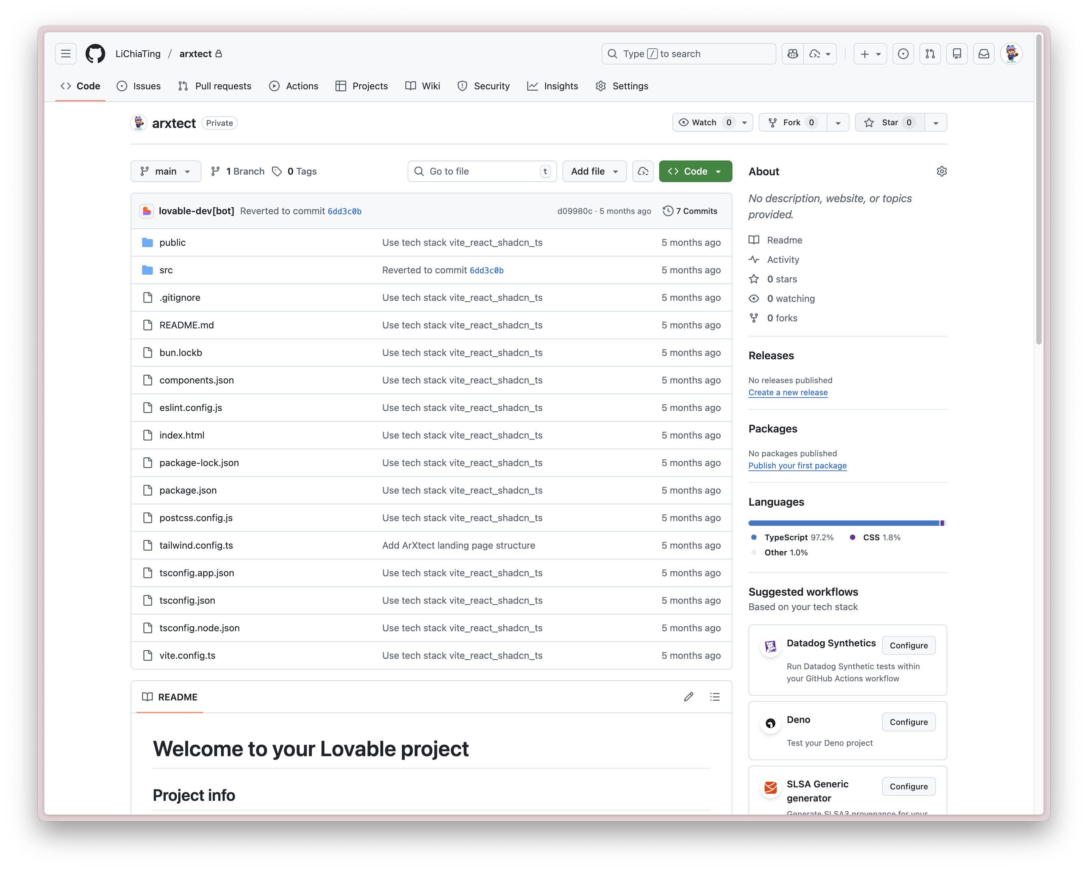Open the Add file dropdown
Image resolution: width=1088 pixels, height=871 pixels.
[594, 171]
